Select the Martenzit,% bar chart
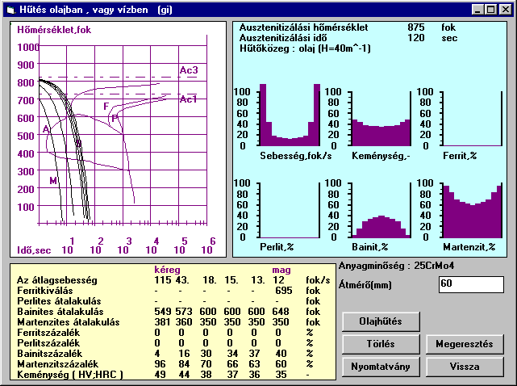 click(472, 212)
